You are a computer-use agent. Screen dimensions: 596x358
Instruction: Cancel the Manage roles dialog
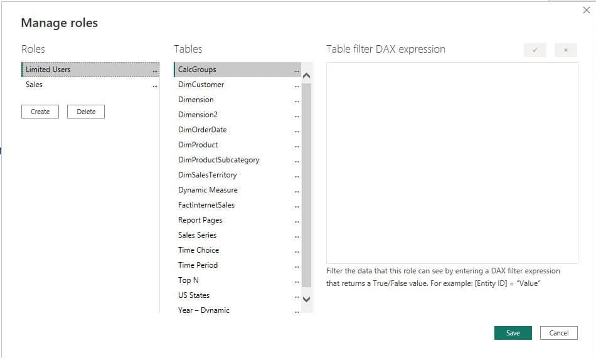[x=559, y=333]
